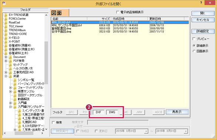
Task: Click the ヘルプの使い方 folder icon
Action: point(10,69)
